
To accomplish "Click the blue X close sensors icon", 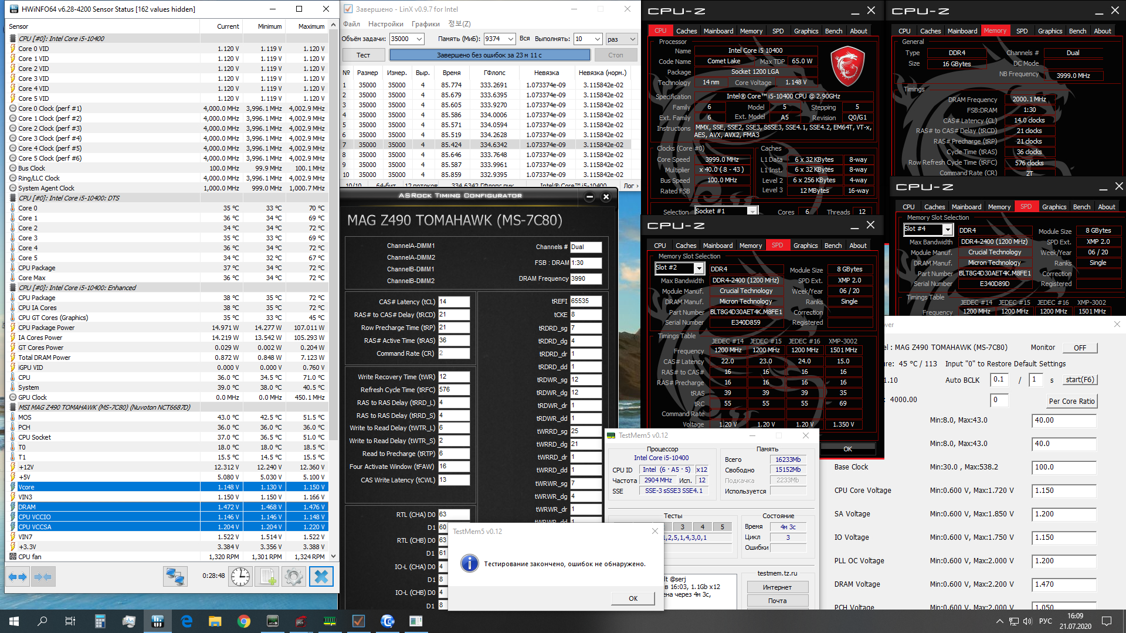I will (x=321, y=577).
